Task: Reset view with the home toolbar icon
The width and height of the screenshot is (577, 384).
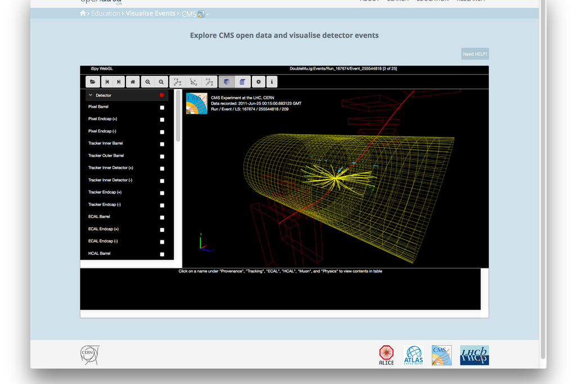Action: tap(133, 82)
